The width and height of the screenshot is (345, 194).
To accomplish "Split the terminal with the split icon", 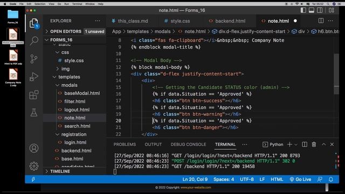I will pos(305,144).
